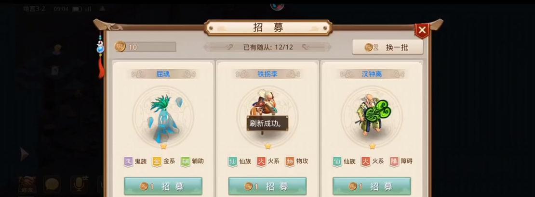This screenshot has width=535, height=197.
Task: Click the 仙族 icon under 铁拐李
Action: coord(232,161)
